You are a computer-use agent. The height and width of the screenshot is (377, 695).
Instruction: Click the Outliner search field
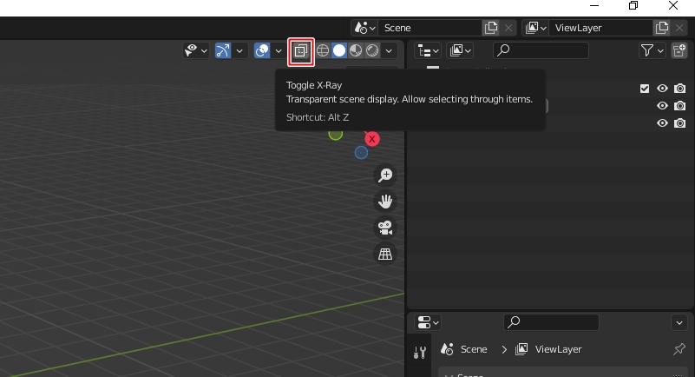541,50
